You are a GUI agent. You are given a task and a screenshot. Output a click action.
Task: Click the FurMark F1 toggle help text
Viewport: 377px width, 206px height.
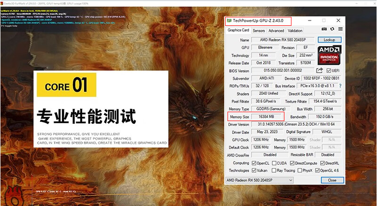point(9,26)
